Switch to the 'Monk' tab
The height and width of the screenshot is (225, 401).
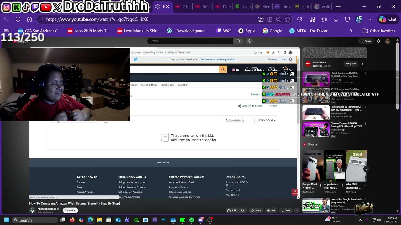263,7
